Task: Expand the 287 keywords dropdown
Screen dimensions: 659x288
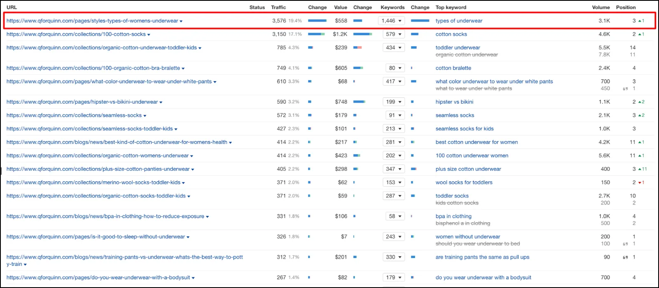Action: coord(394,196)
